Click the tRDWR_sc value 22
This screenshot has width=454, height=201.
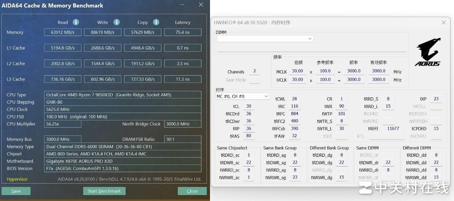[249, 163]
